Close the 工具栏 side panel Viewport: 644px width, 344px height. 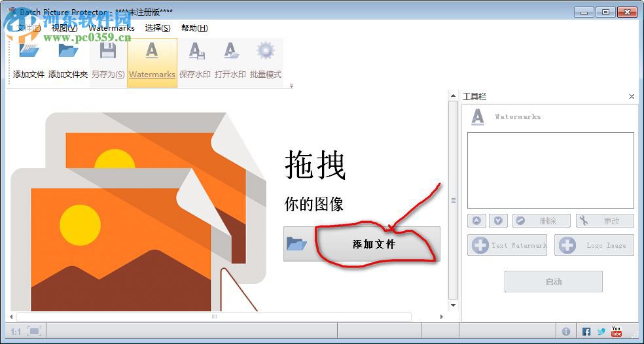632,97
